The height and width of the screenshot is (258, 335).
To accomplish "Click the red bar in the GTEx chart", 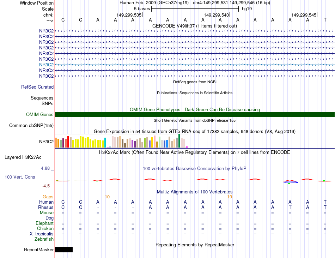I will [x=68, y=142].
